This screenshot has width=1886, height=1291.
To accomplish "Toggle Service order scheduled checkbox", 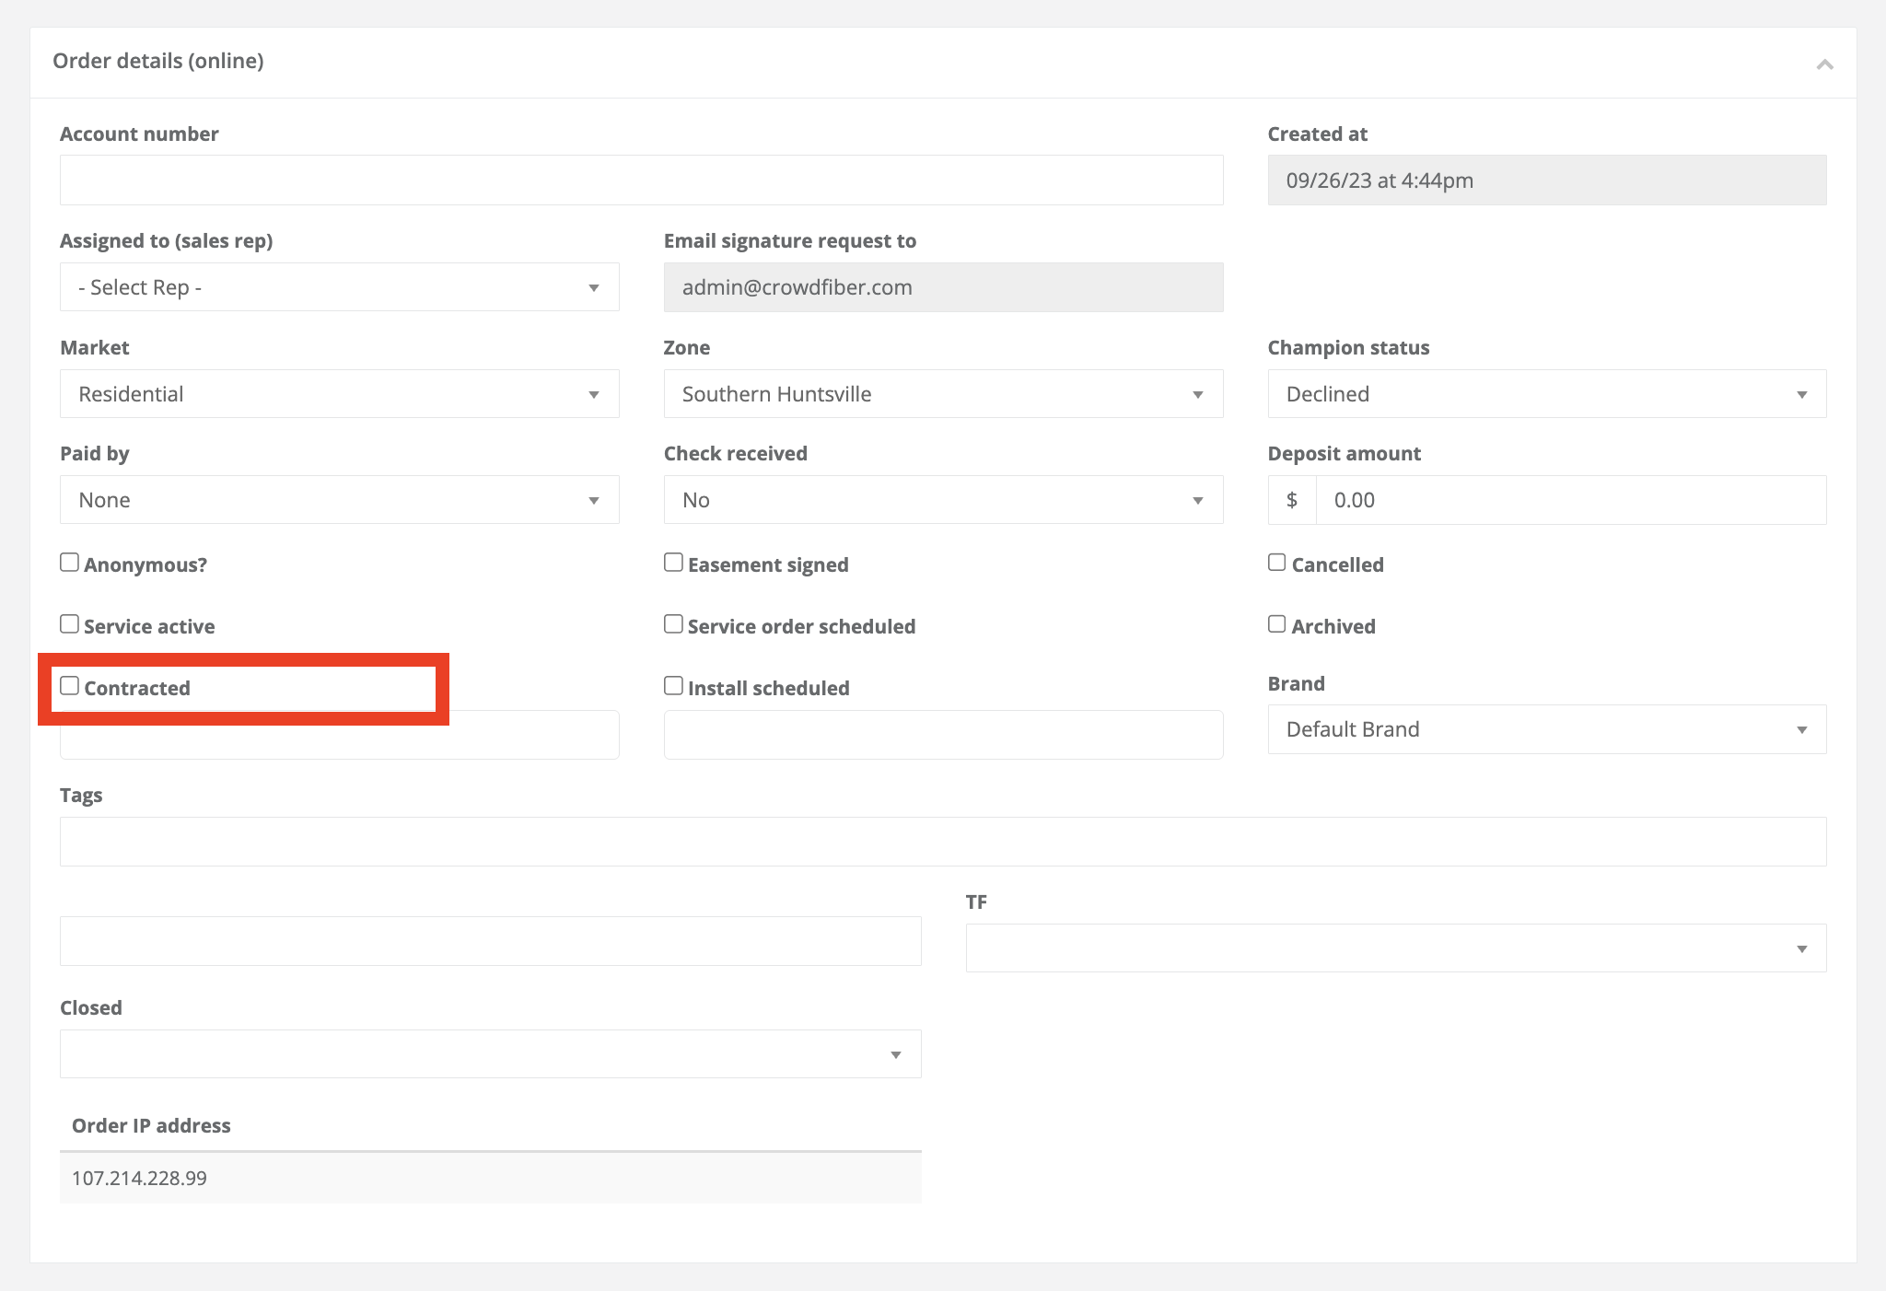I will pyautogui.click(x=674, y=624).
